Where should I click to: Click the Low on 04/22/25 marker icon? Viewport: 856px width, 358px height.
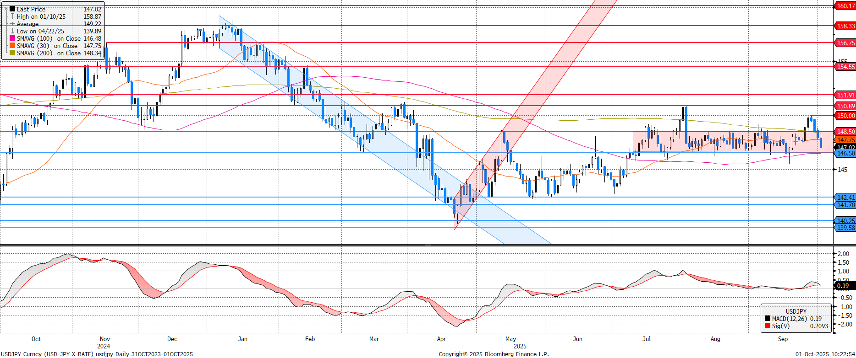coord(12,31)
